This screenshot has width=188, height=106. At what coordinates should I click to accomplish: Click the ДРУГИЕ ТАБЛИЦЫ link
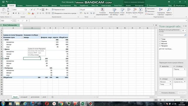166,49
